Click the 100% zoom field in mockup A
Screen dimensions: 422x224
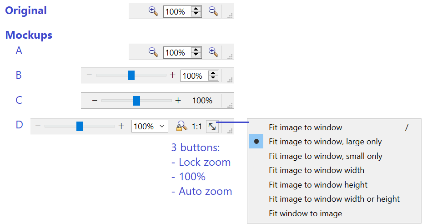(176, 53)
